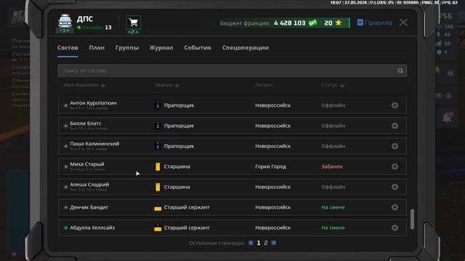Image resolution: width=465 pixels, height=261 pixels.
Task: Click Прапорщик rank badge of Билли Блатс
Action: click(x=158, y=125)
